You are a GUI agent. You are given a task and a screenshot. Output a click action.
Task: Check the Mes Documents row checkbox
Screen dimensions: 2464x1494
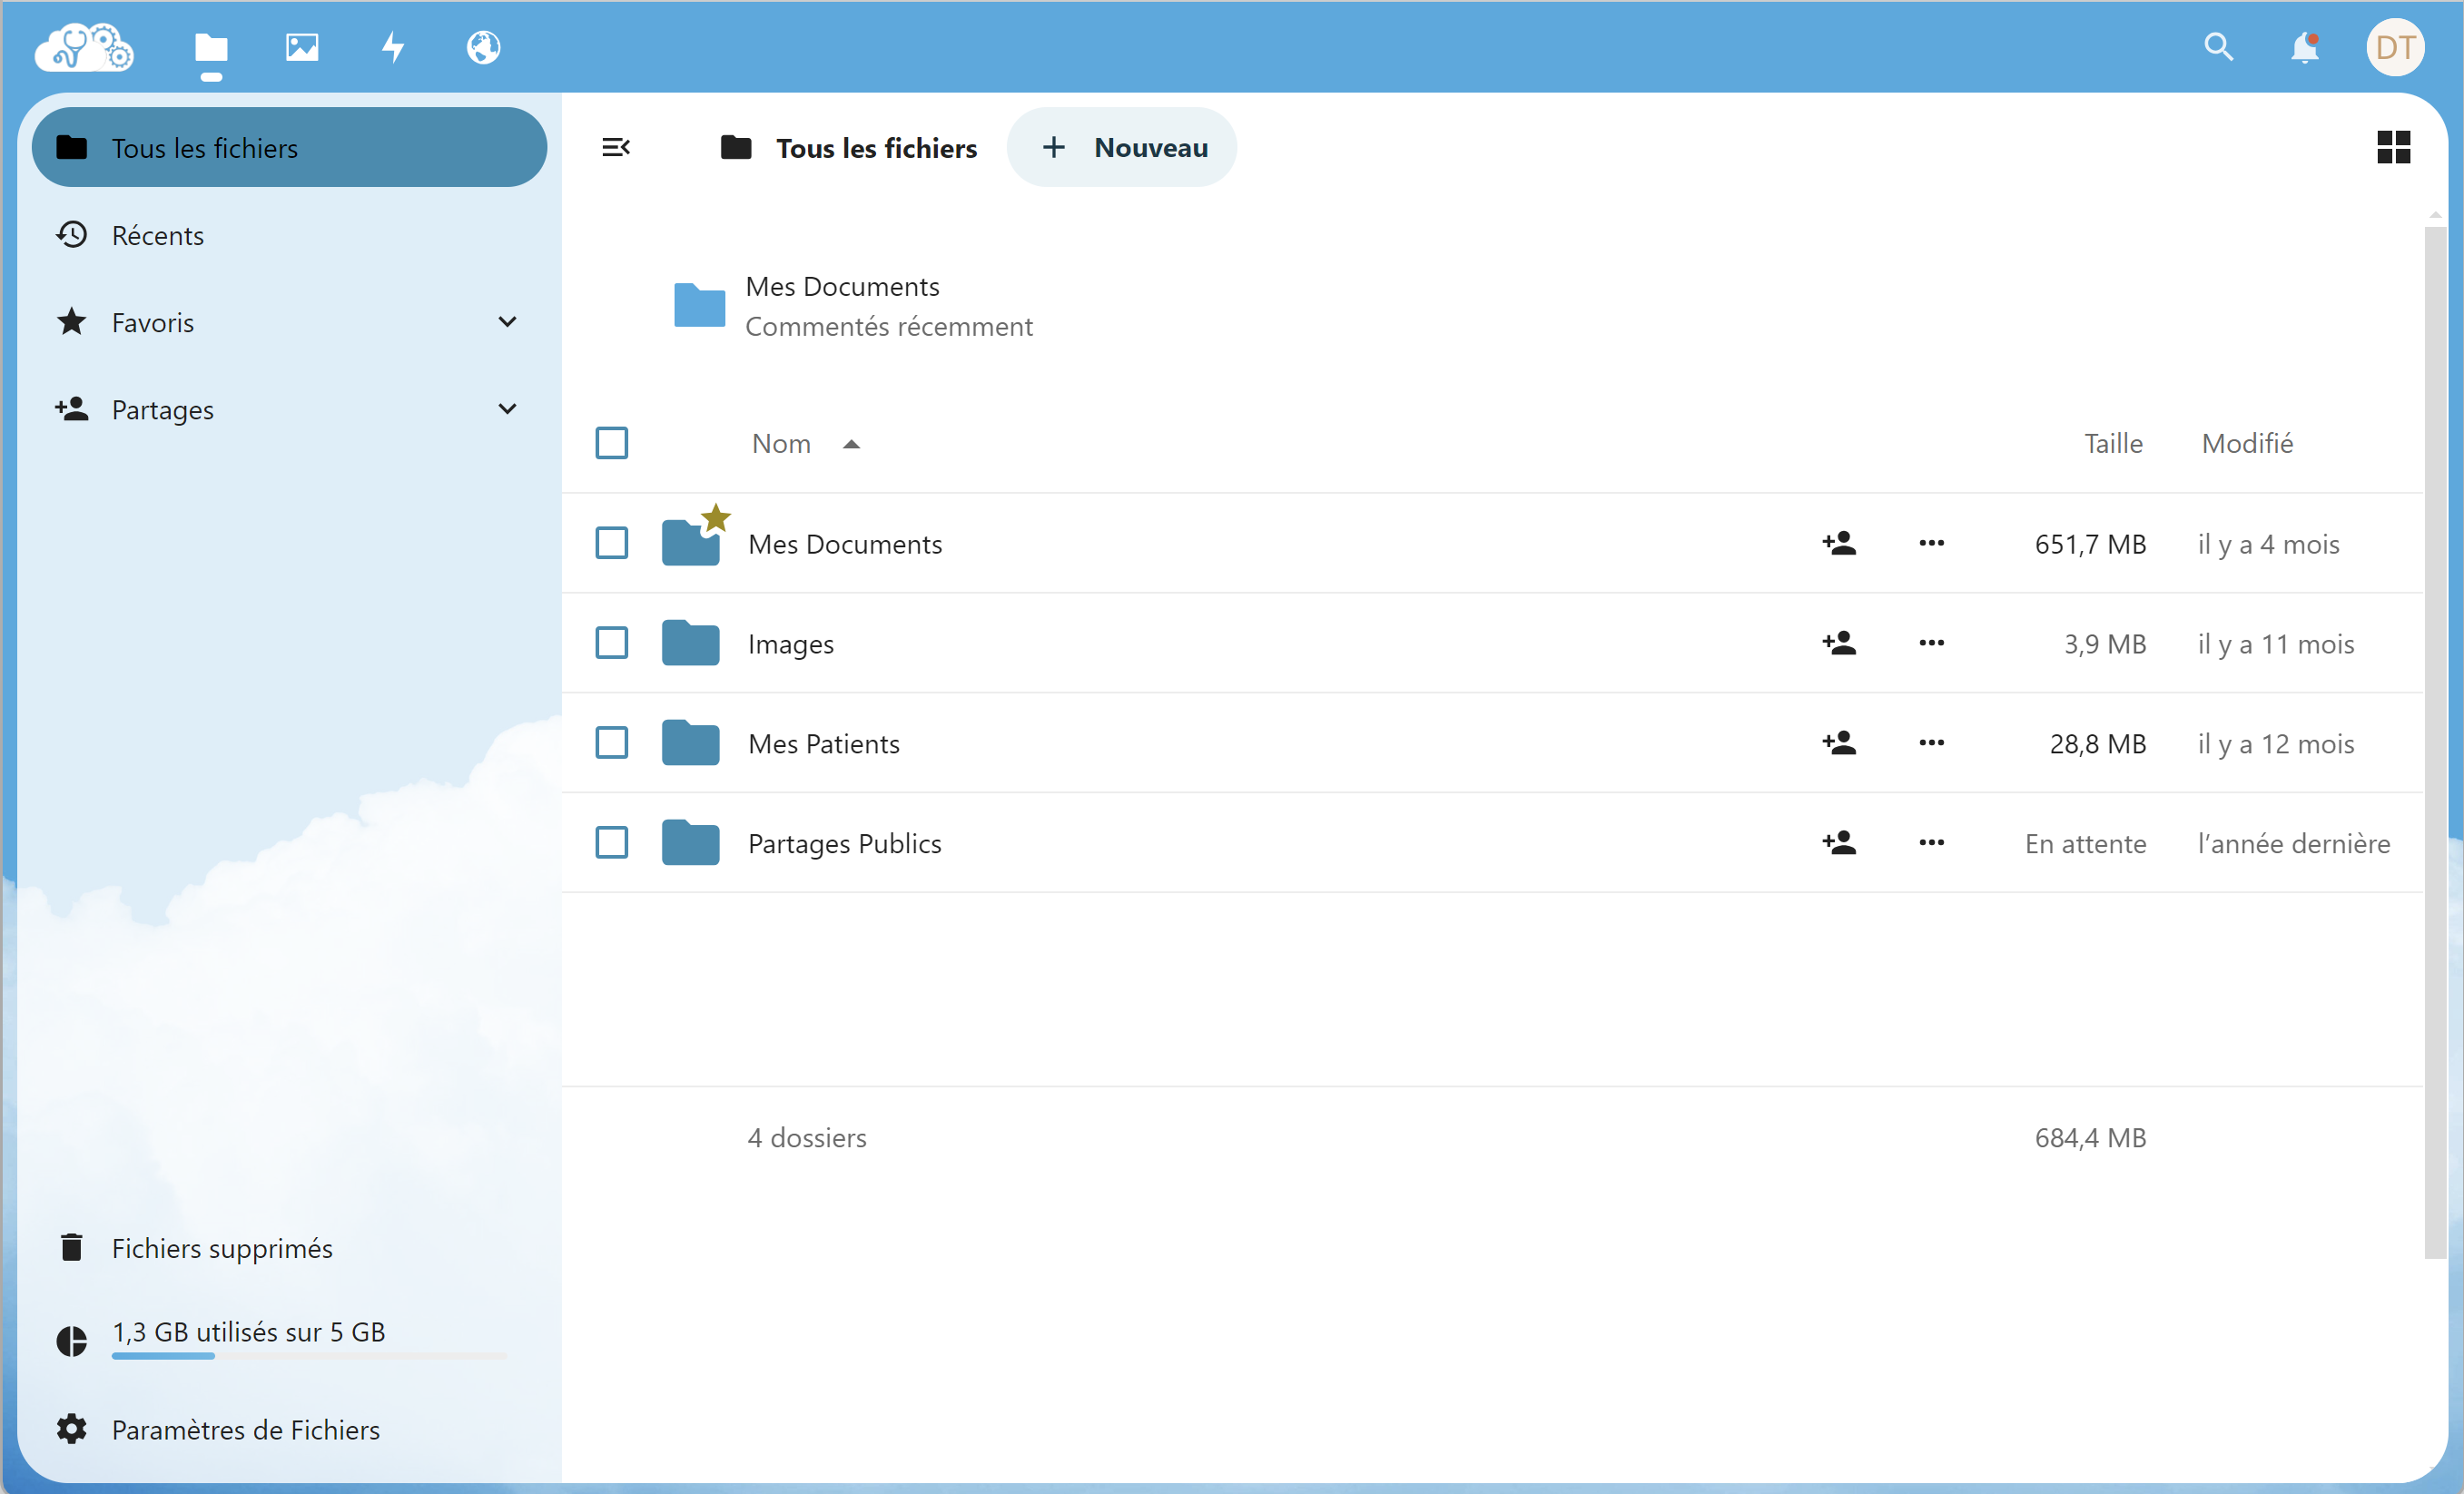611,543
